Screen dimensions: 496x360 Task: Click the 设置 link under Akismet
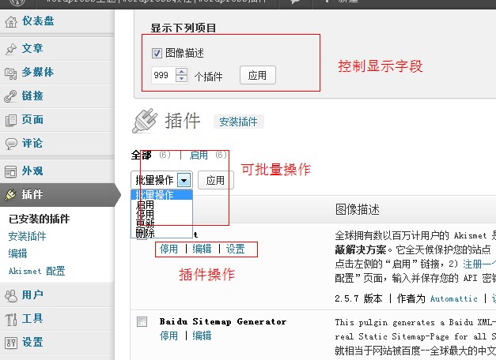pyautogui.click(x=235, y=249)
